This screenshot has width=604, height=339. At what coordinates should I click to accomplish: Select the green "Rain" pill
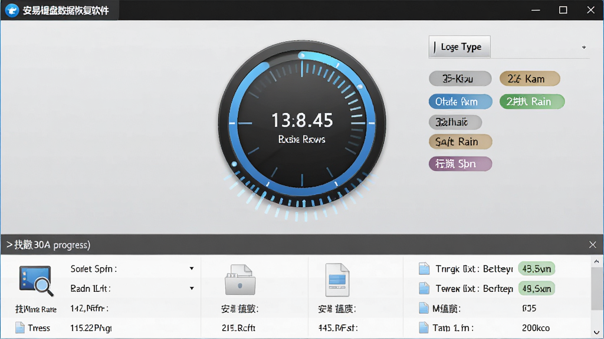coord(533,102)
